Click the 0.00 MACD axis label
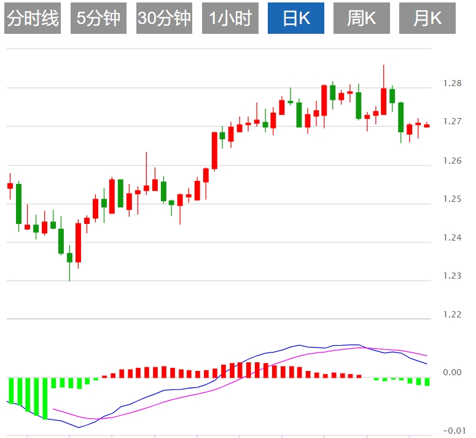 point(451,372)
